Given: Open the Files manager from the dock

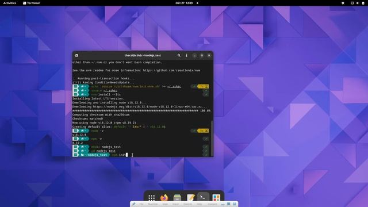Looking at the screenshot, I should (177, 198).
